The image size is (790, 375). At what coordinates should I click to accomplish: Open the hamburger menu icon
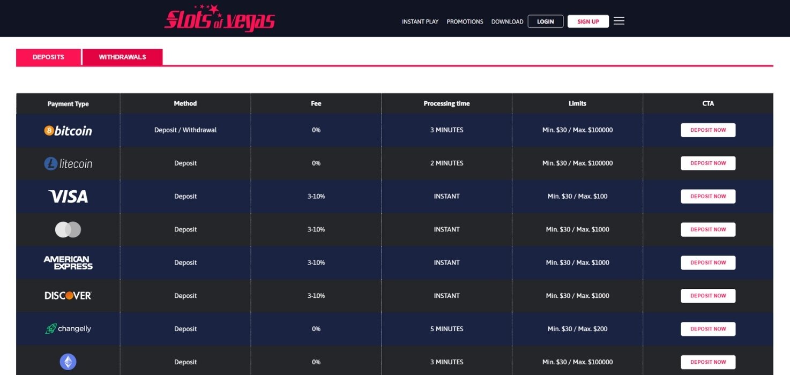619,21
